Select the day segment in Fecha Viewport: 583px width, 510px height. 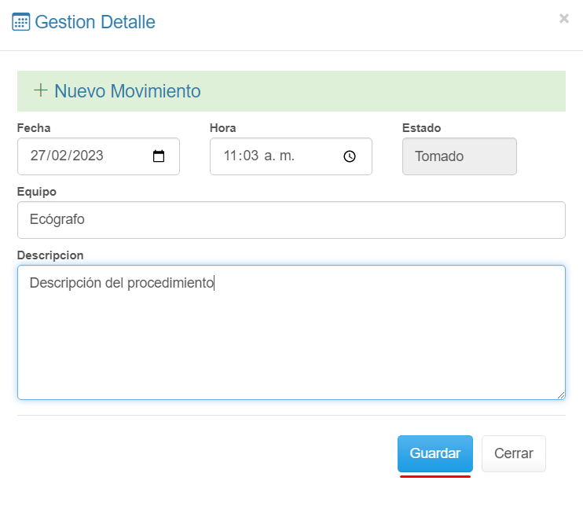pos(38,156)
